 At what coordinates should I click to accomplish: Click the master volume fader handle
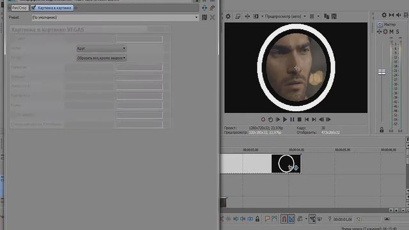pyautogui.click(x=382, y=72)
